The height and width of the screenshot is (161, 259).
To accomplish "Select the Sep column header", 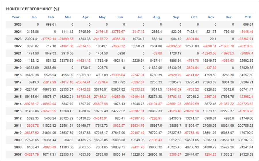I will [x=176, y=17].
